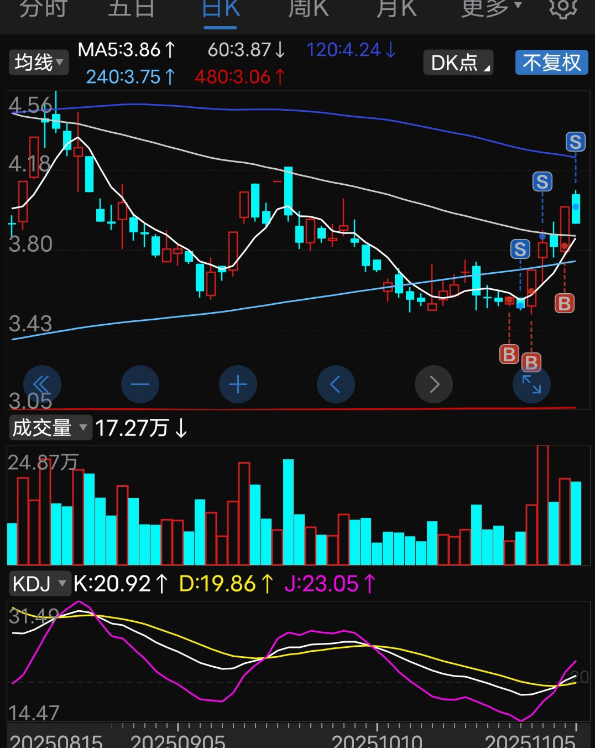
Task: Click the S sell marker below the topmost
Action: (542, 181)
